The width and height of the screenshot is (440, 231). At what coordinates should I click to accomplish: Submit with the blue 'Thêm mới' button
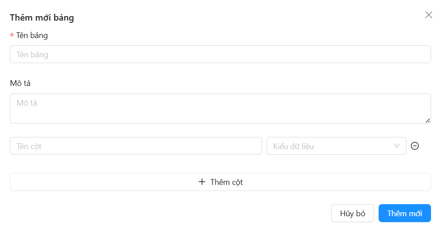pos(405,213)
